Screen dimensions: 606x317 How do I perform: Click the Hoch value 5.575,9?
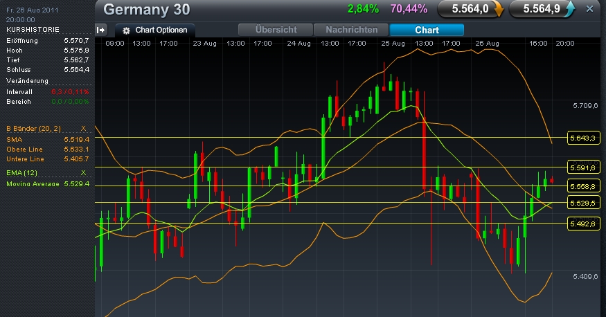pos(76,51)
